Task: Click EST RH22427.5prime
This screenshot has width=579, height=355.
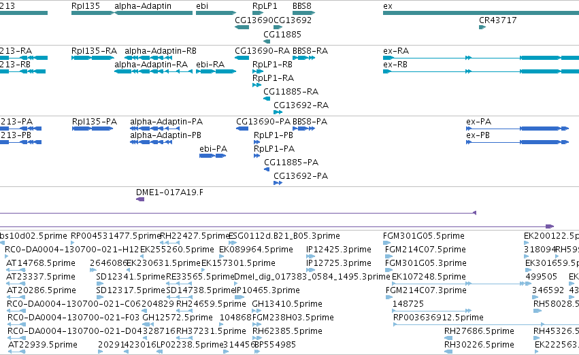Action: [x=195, y=236]
